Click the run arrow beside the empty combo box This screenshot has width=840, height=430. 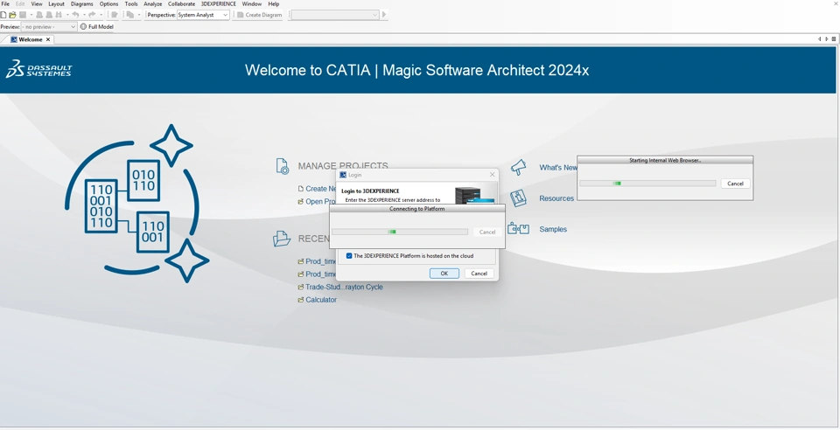coord(383,15)
